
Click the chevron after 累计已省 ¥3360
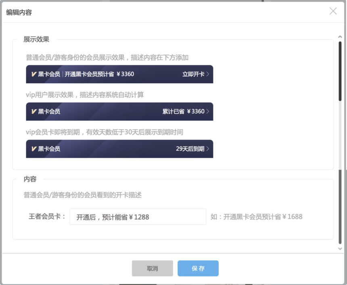coord(207,112)
